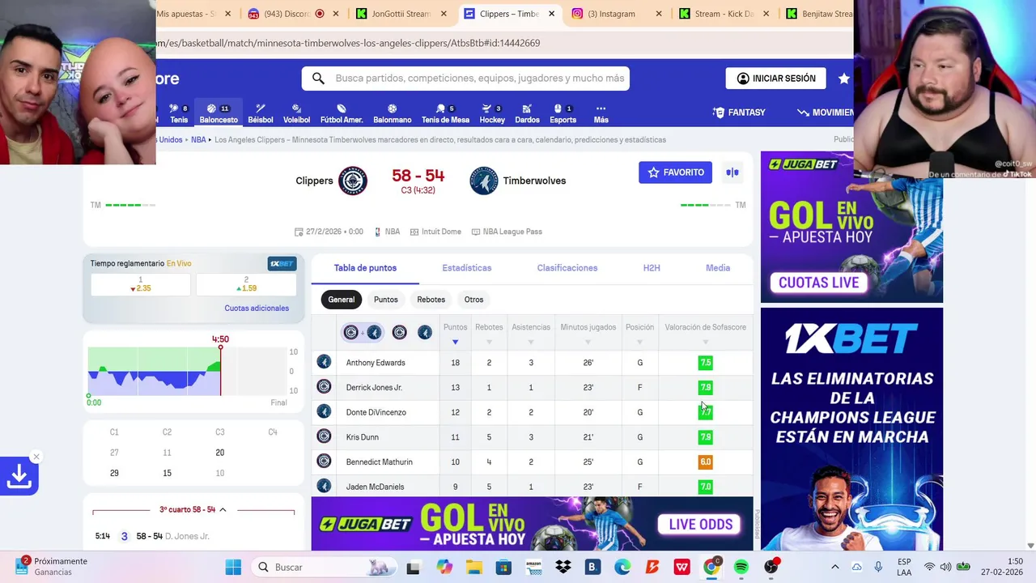The width and height of the screenshot is (1036, 583).
Task: Select the Otros filter pill
Action: pos(473,300)
